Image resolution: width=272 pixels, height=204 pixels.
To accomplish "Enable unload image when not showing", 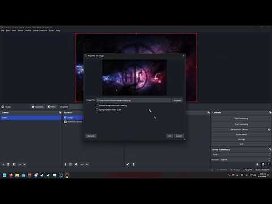I will (x=97, y=105).
